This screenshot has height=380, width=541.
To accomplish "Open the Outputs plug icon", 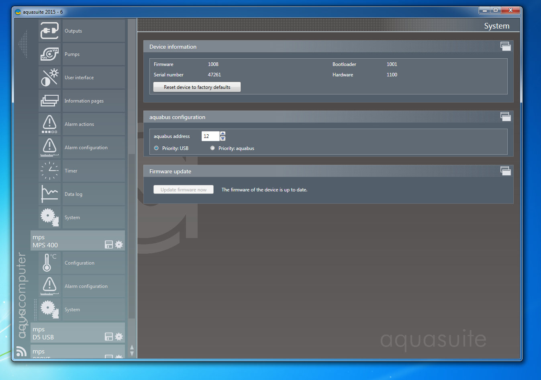I will [x=49, y=31].
